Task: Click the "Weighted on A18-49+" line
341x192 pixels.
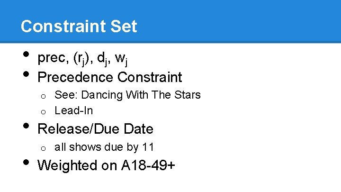Action: point(106,165)
